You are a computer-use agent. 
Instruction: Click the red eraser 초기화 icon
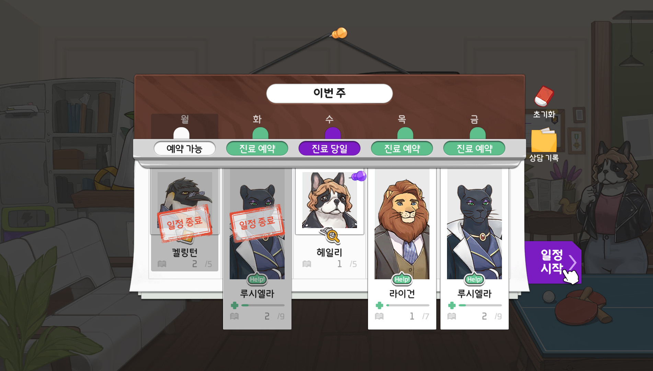(x=544, y=96)
